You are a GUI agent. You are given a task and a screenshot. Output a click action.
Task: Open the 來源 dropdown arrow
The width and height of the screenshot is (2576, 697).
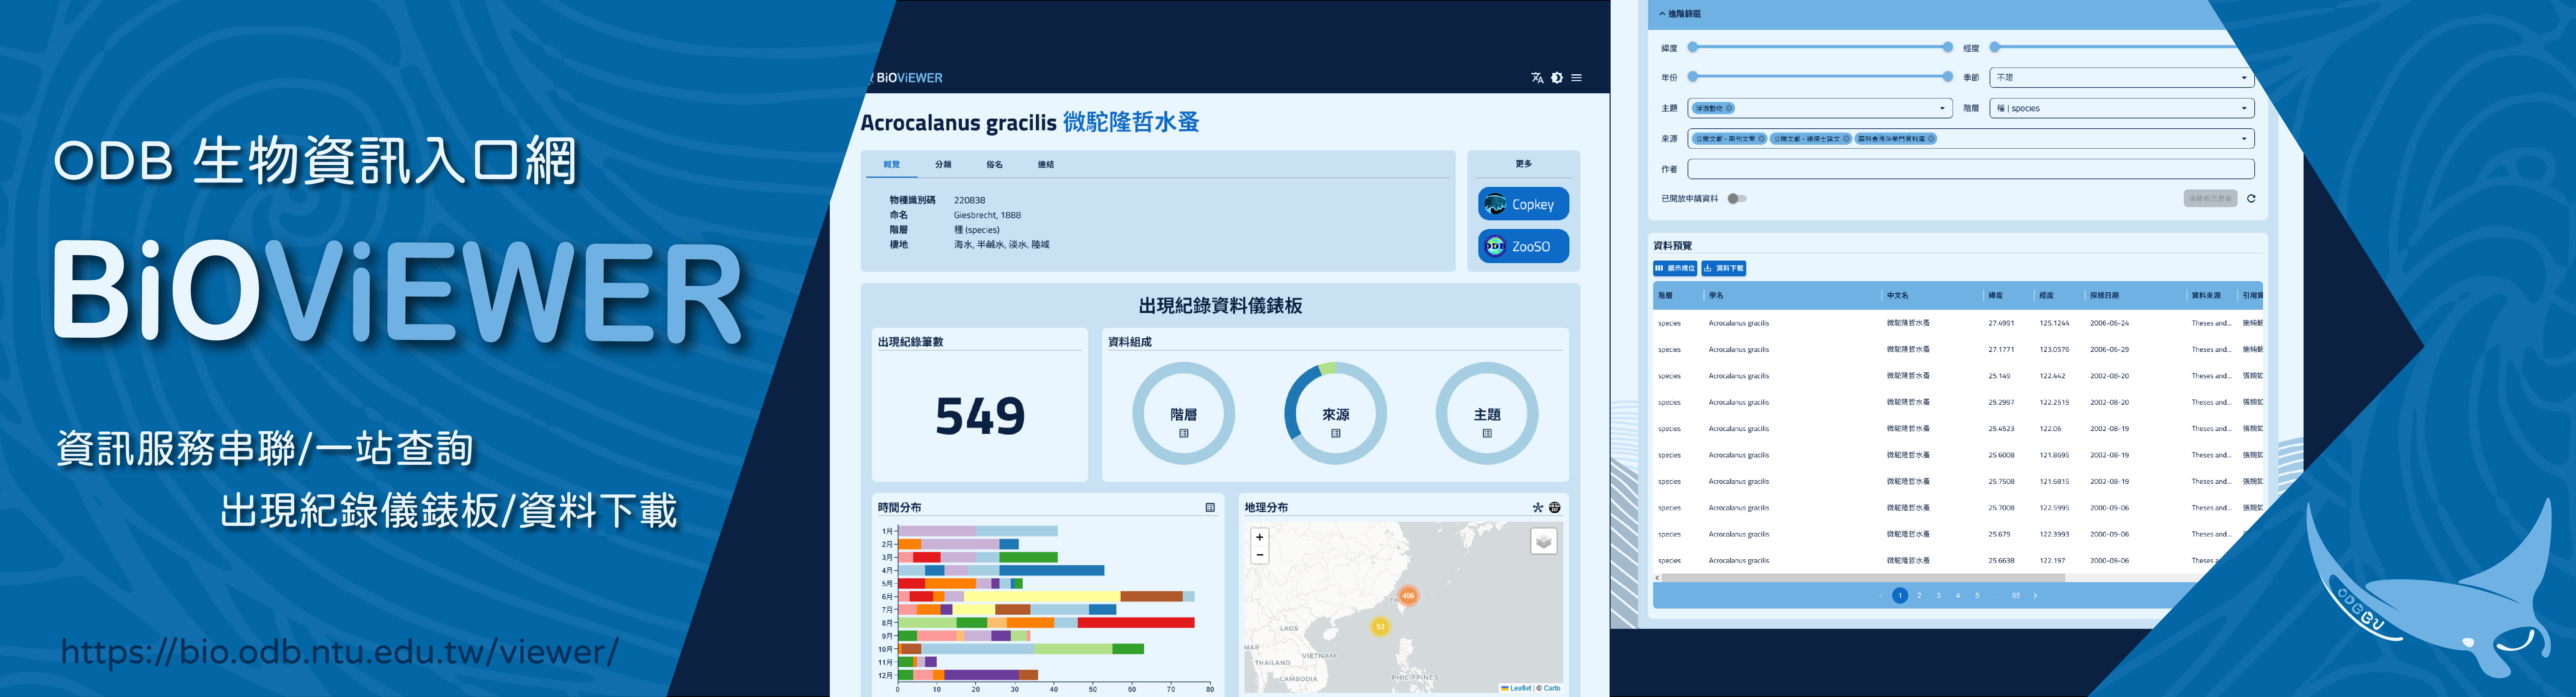(2244, 139)
